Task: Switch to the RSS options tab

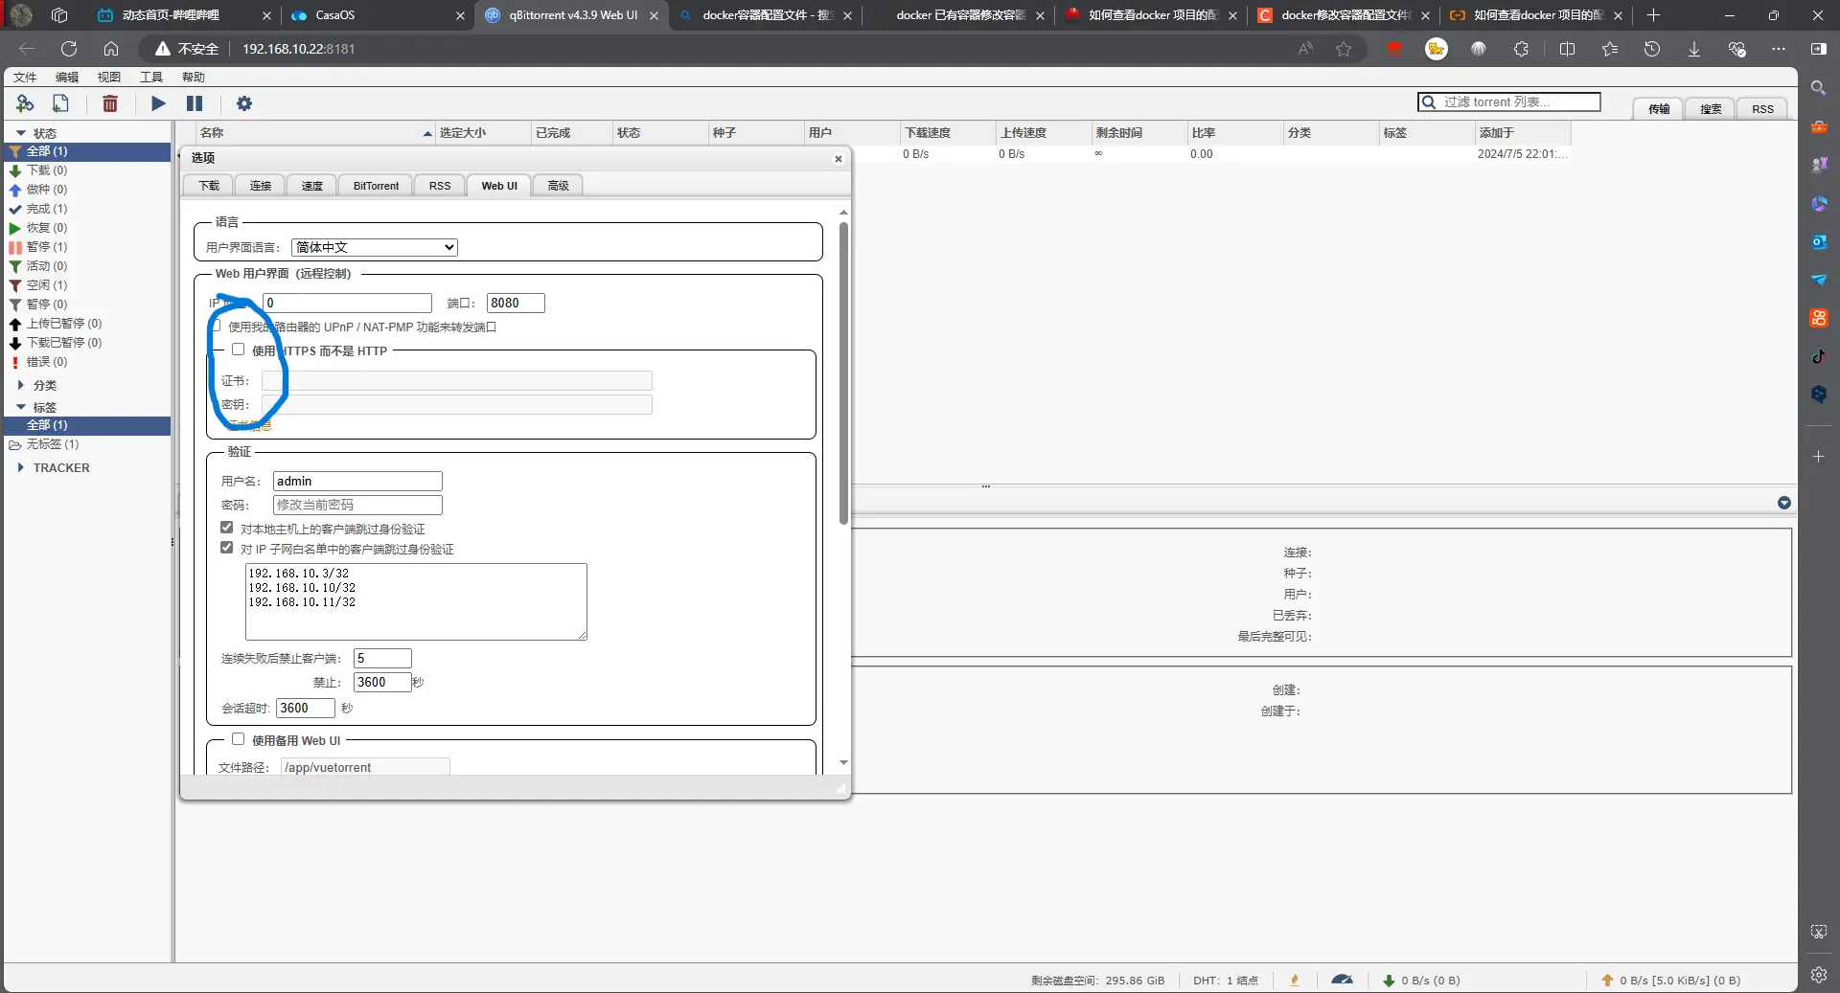Action: [x=440, y=186]
